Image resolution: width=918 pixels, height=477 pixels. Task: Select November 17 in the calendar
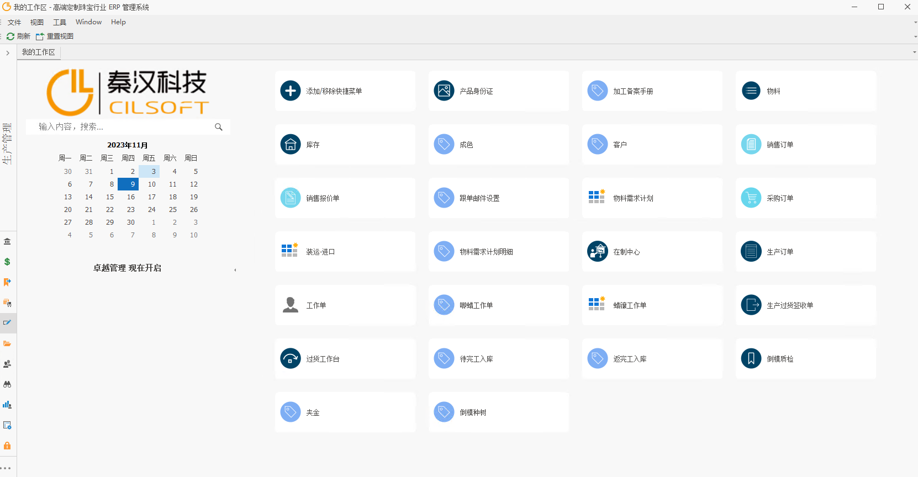151,197
